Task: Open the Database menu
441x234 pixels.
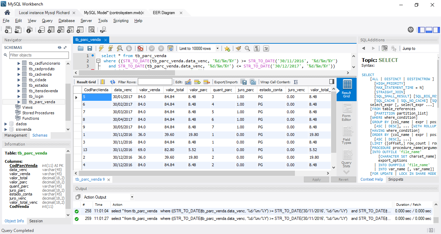Action: click(x=66, y=21)
